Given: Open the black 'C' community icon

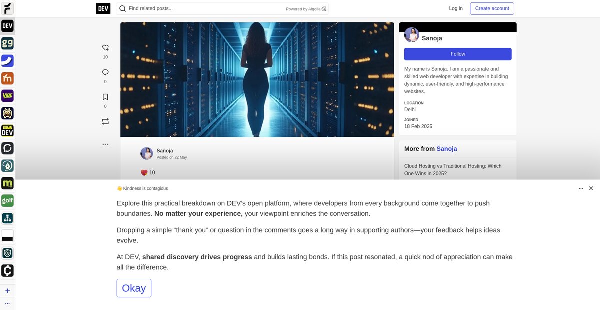Looking at the screenshot, I should click(7, 271).
